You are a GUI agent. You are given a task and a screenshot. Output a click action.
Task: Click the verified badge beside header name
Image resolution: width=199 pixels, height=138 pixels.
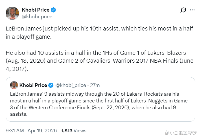(54, 10)
